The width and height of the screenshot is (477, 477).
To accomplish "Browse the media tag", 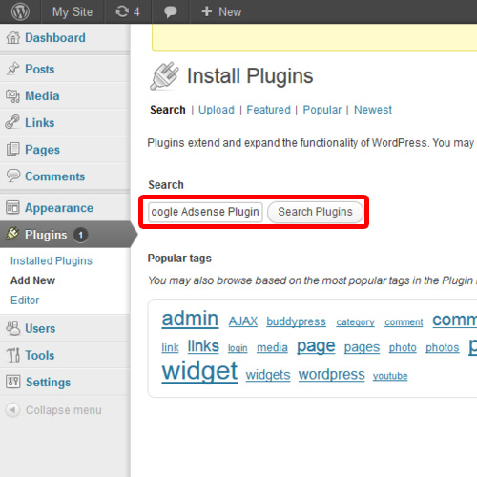I will [x=272, y=347].
